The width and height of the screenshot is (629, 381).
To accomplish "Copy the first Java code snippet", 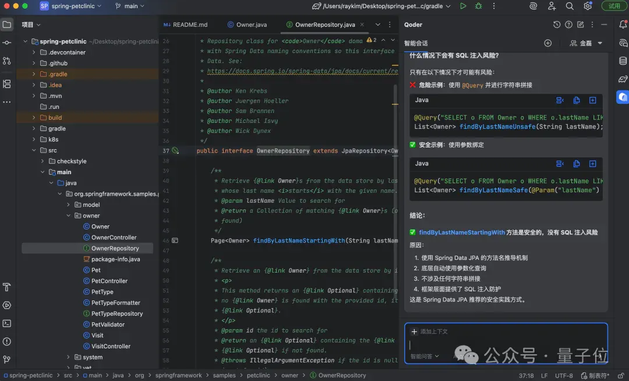I will click(577, 100).
